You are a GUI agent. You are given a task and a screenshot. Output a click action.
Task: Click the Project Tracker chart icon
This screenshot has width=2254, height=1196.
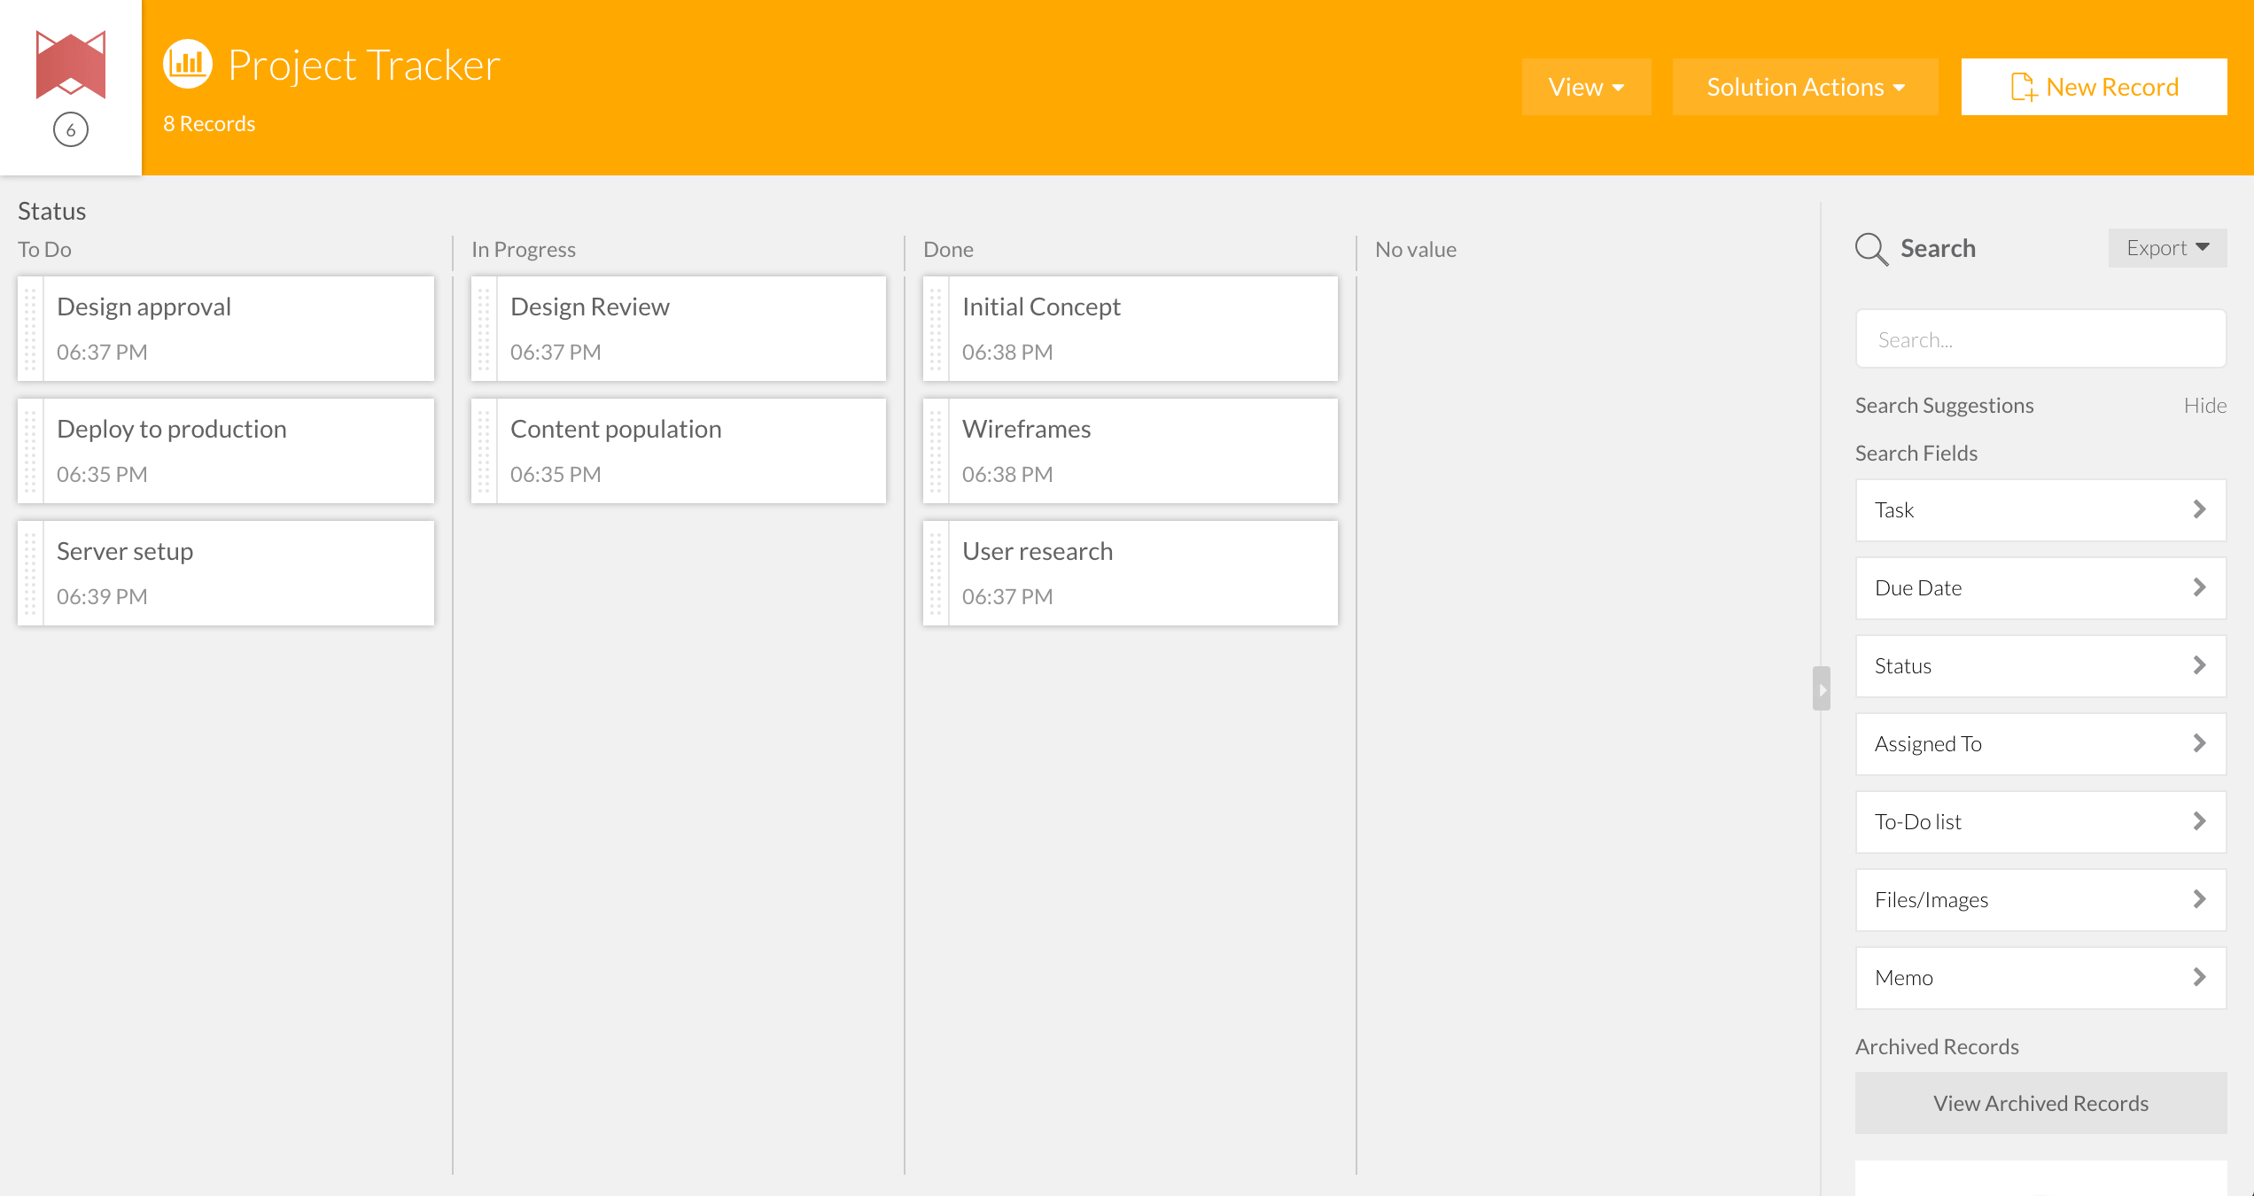click(x=188, y=64)
